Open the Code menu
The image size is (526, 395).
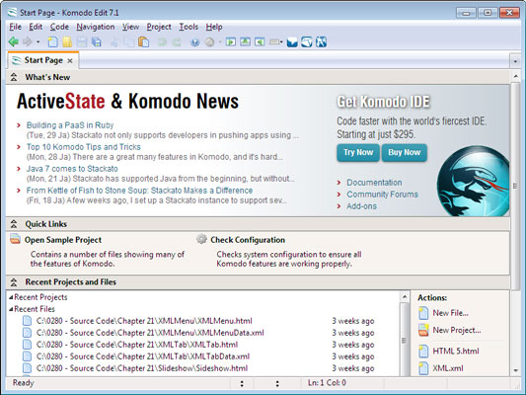click(x=59, y=27)
